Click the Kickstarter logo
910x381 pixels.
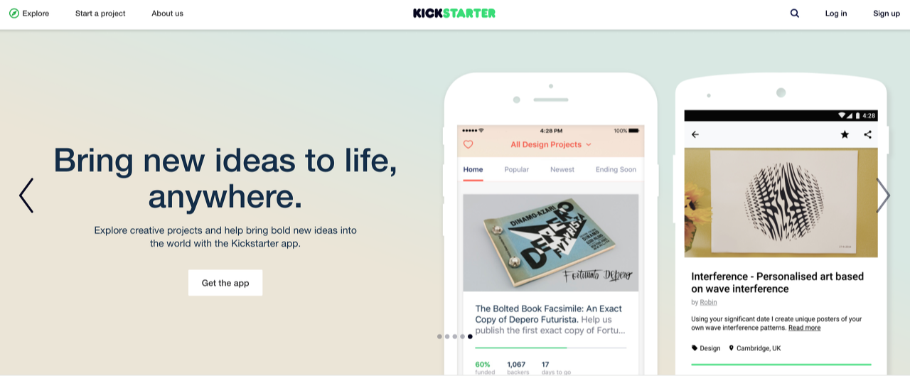pyautogui.click(x=454, y=13)
